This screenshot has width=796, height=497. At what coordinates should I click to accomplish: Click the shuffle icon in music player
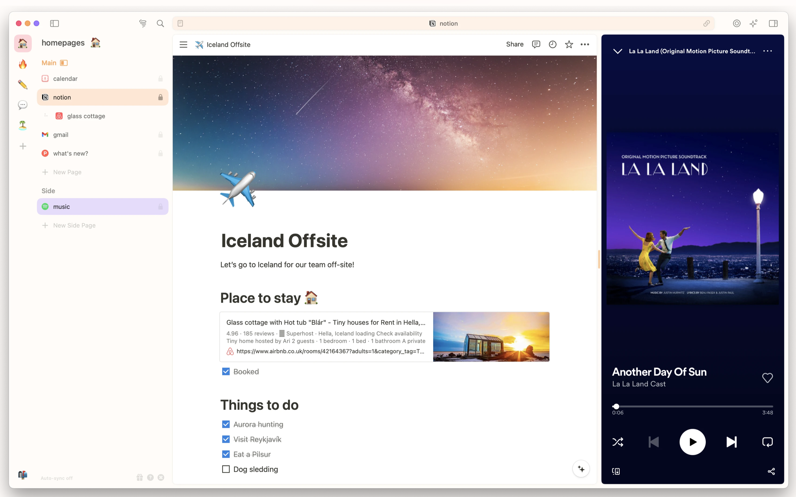(x=618, y=442)
